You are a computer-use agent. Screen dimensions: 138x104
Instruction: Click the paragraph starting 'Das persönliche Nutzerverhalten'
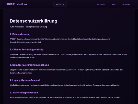coord(66,71)
